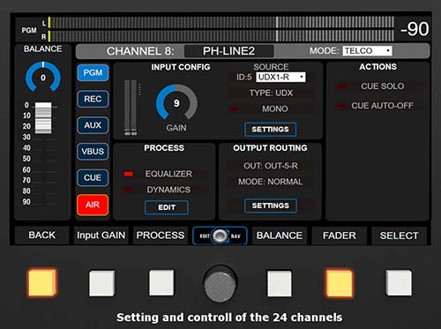
Task: Click the gray rotary encoder knob
Action: coord(220,283)
